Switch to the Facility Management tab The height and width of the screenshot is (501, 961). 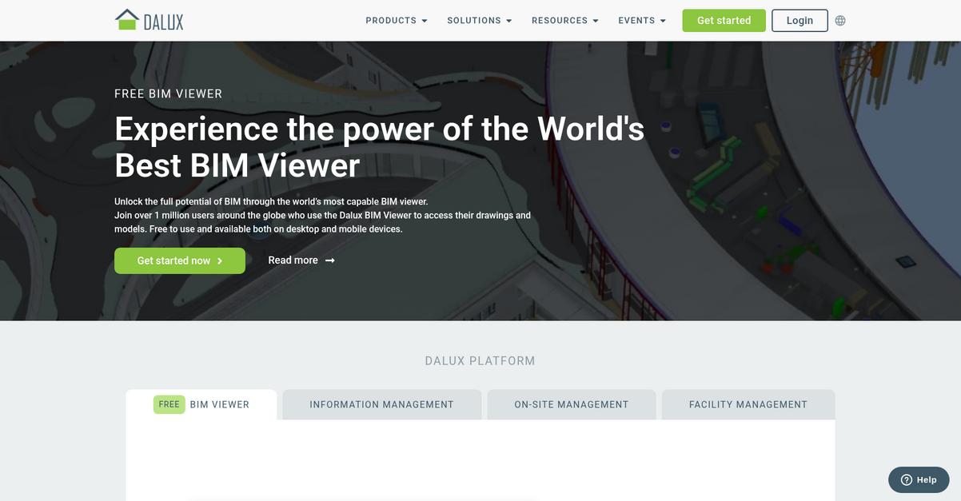tap(748, 404)
